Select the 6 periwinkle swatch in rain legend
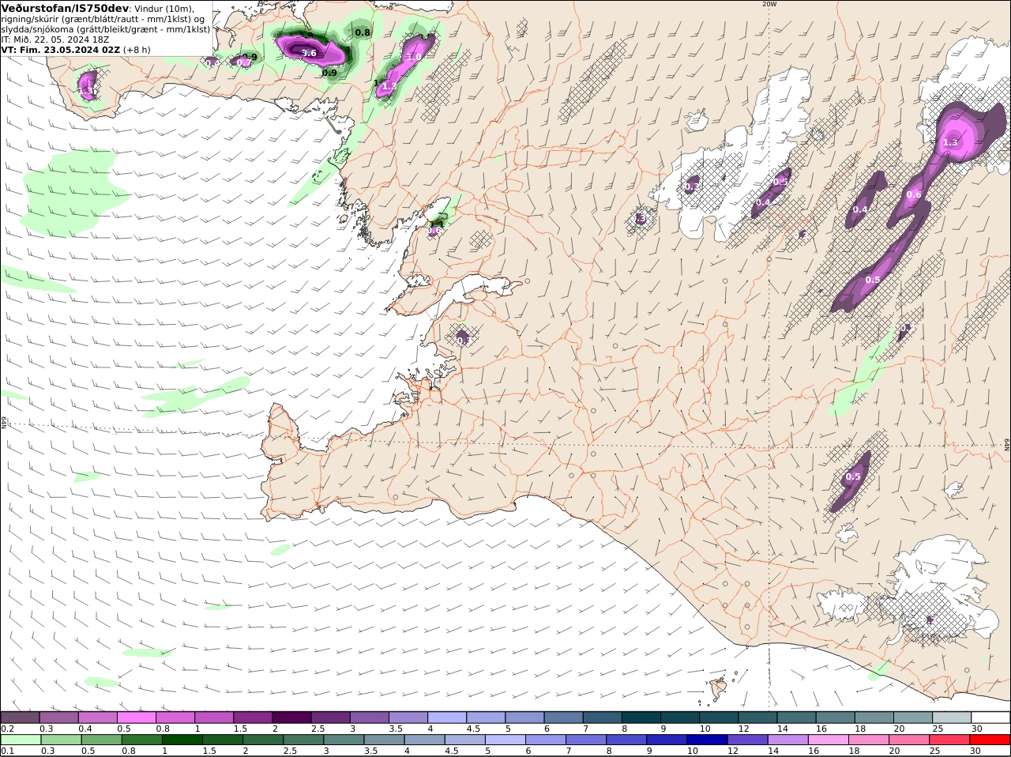 click(x=546, y=740)
